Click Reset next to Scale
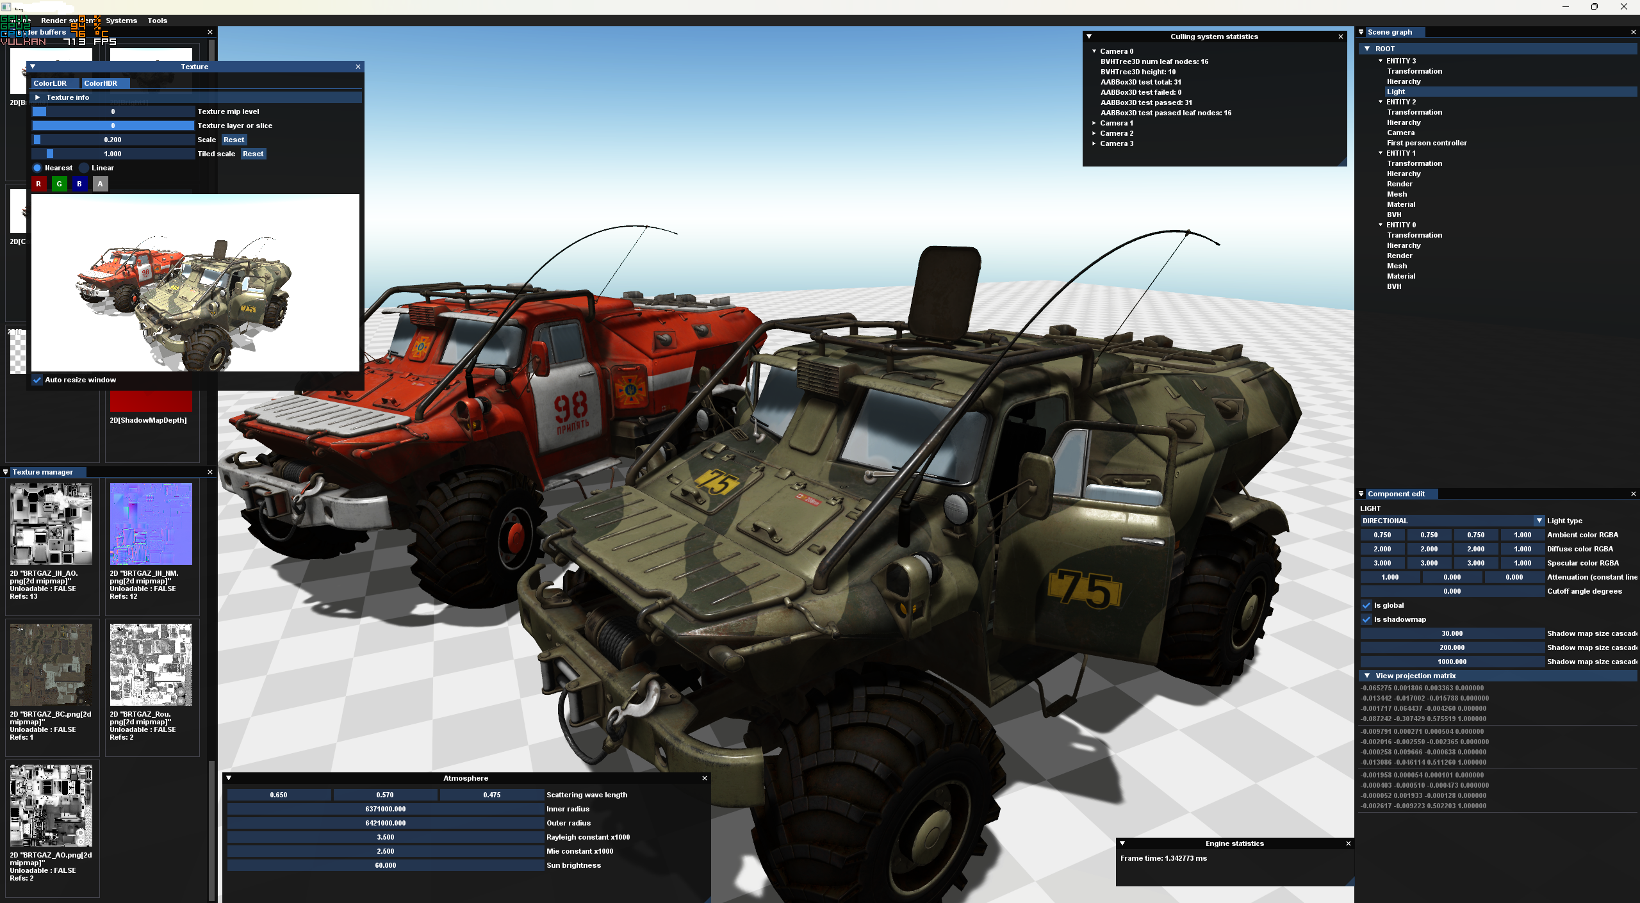This screenshot has width=1640, height=903. 233,140
